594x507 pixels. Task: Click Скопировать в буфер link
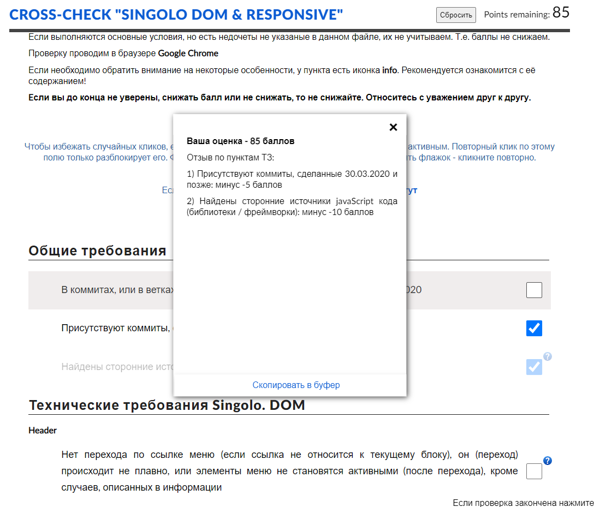pos(296,385)
